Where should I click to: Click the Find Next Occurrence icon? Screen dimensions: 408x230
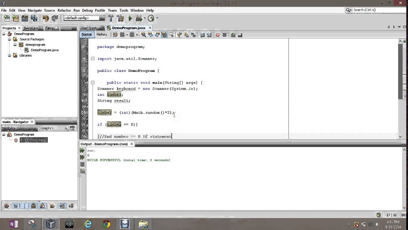(x=157, y=35)
